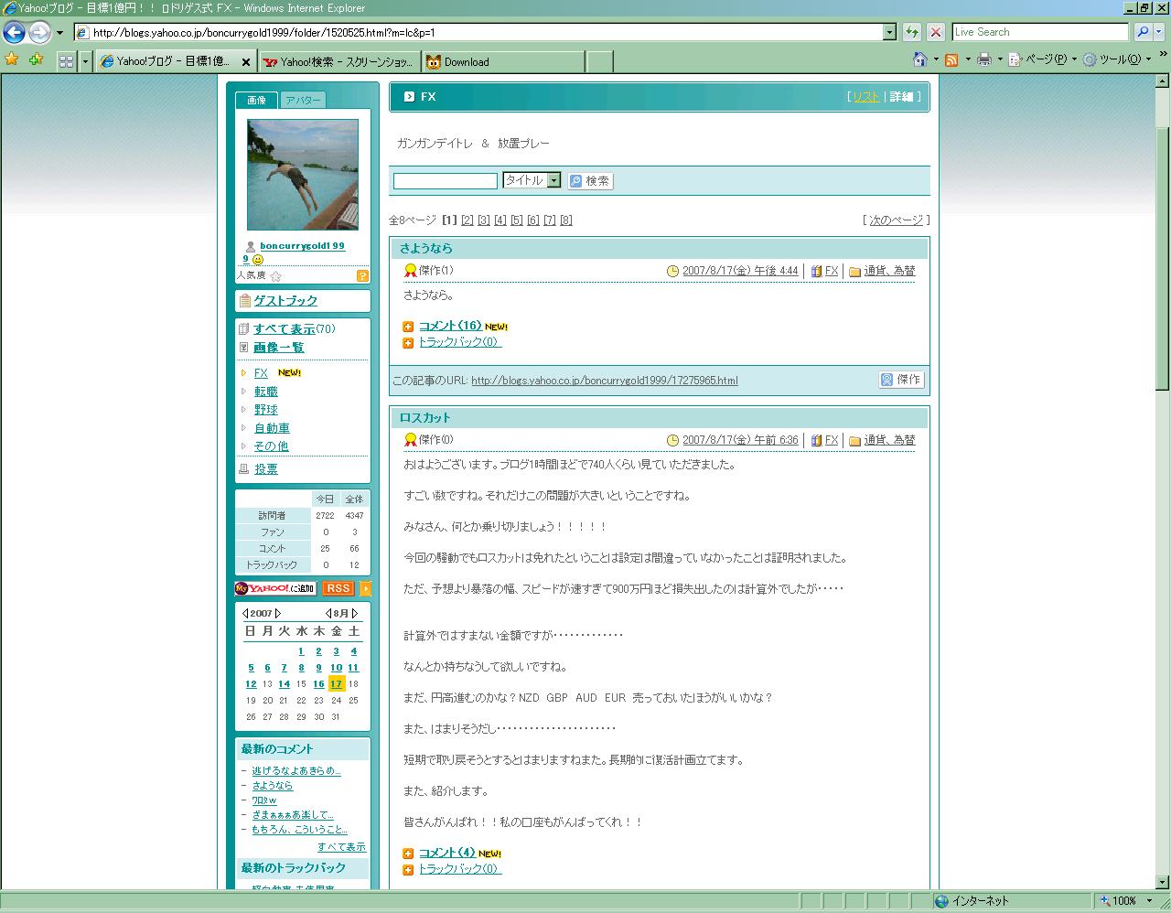Viewport: 1171px width, 913px height.
Task: Click the blog search text field
Action: (x=445, y=181)
